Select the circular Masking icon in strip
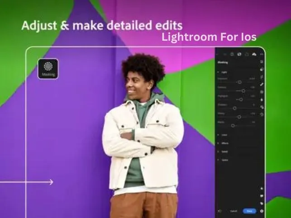The height and width of the screenshot is (218, 291). [262, 92]
